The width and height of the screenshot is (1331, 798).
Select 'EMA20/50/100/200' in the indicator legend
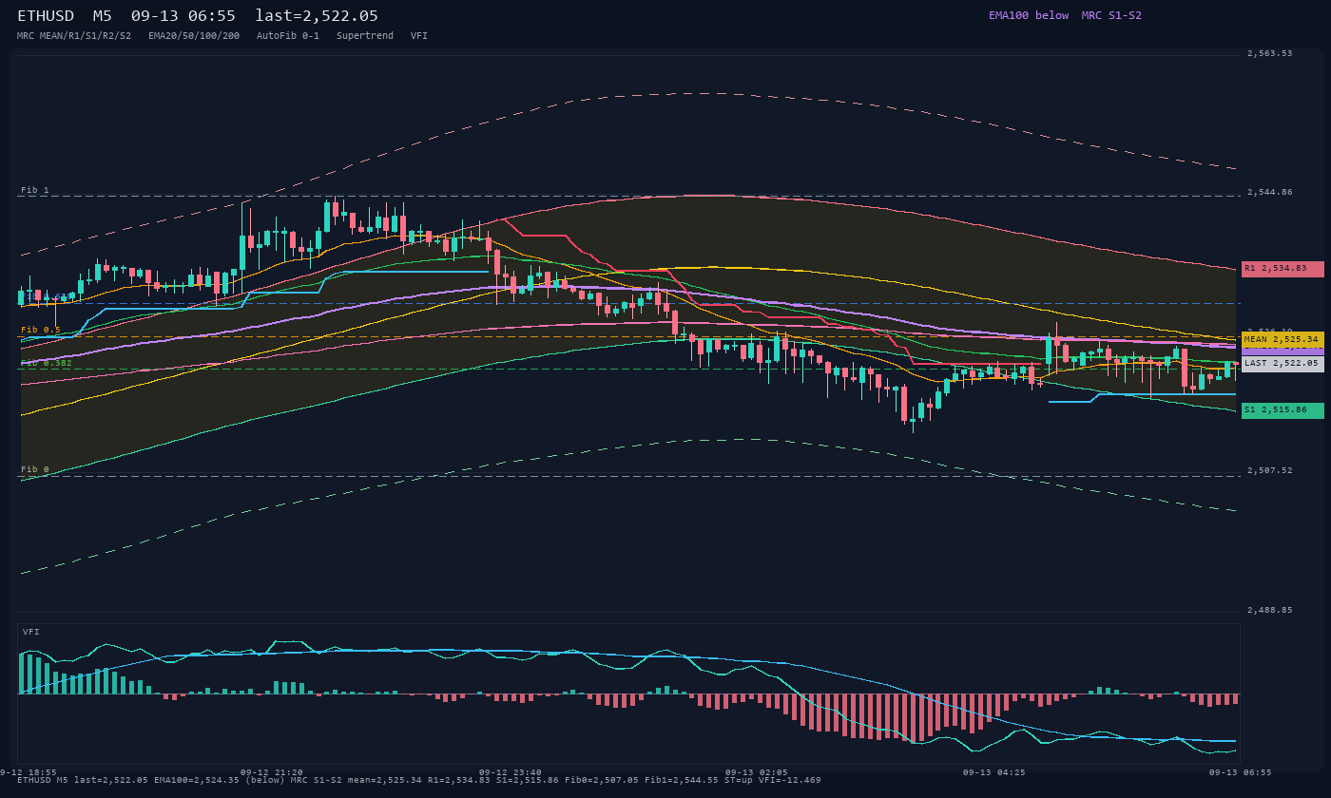(x=194, y=36)
